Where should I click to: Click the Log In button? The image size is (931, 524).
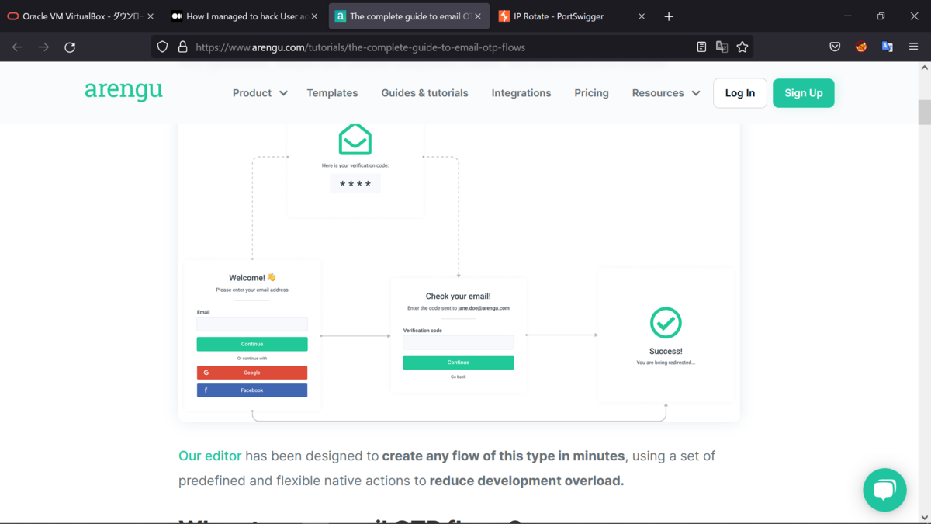tap(740, 93)
